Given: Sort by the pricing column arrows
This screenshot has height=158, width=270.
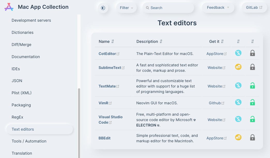Looking at the screenshot, I should pyautogui.click(x=238, y=42).
